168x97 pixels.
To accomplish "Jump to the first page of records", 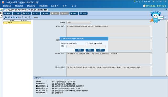I will [9, 17].
